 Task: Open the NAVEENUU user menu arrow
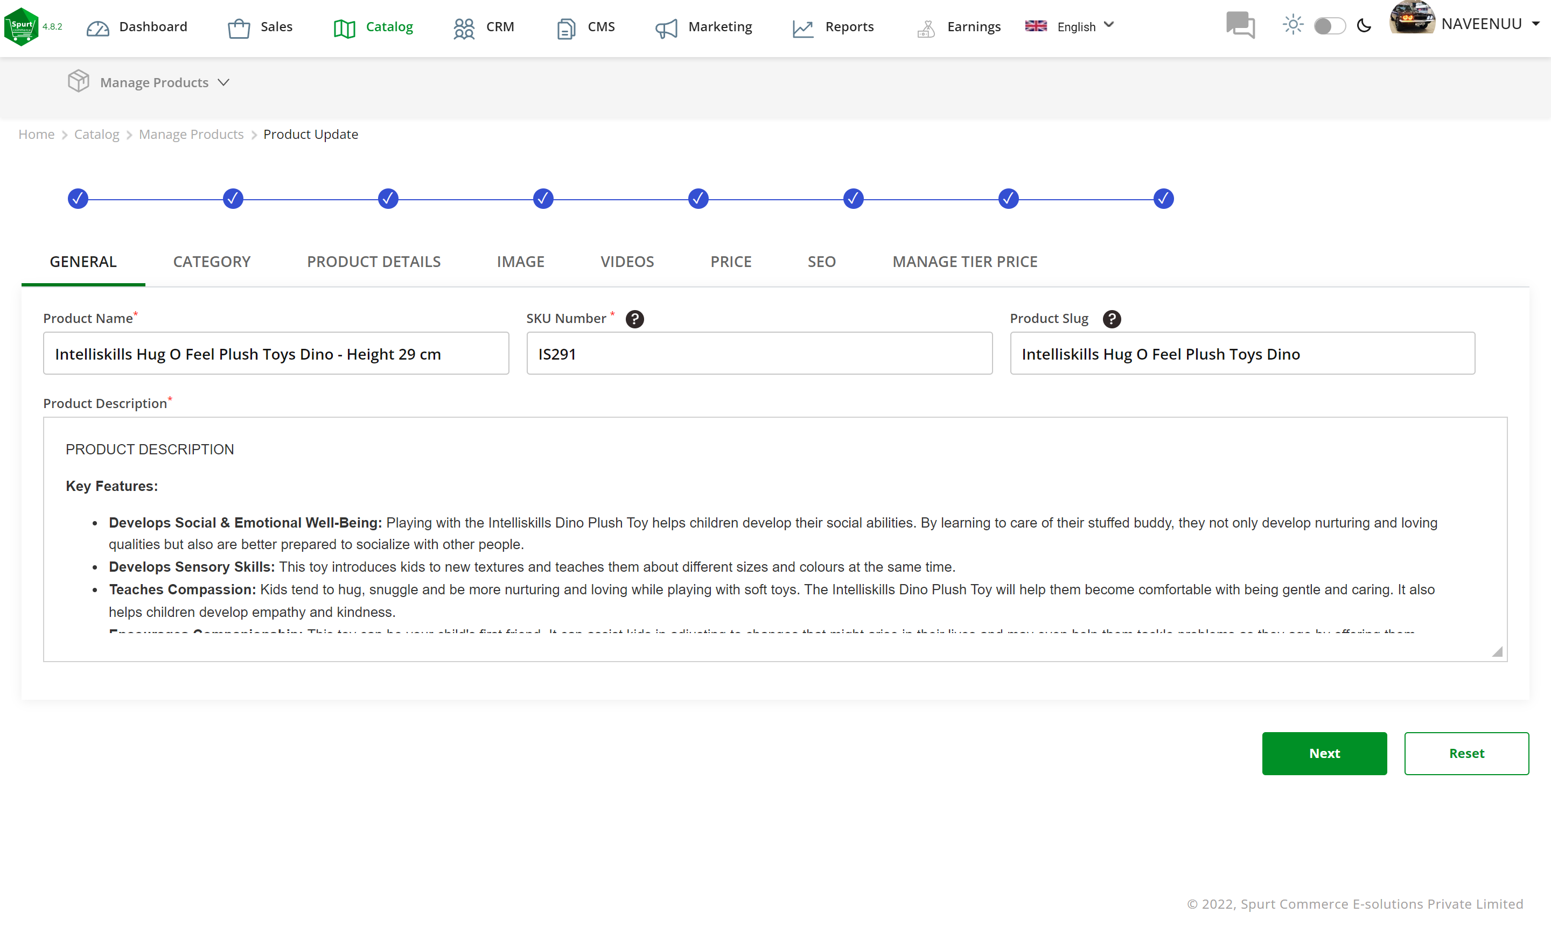pos(1536,24)
